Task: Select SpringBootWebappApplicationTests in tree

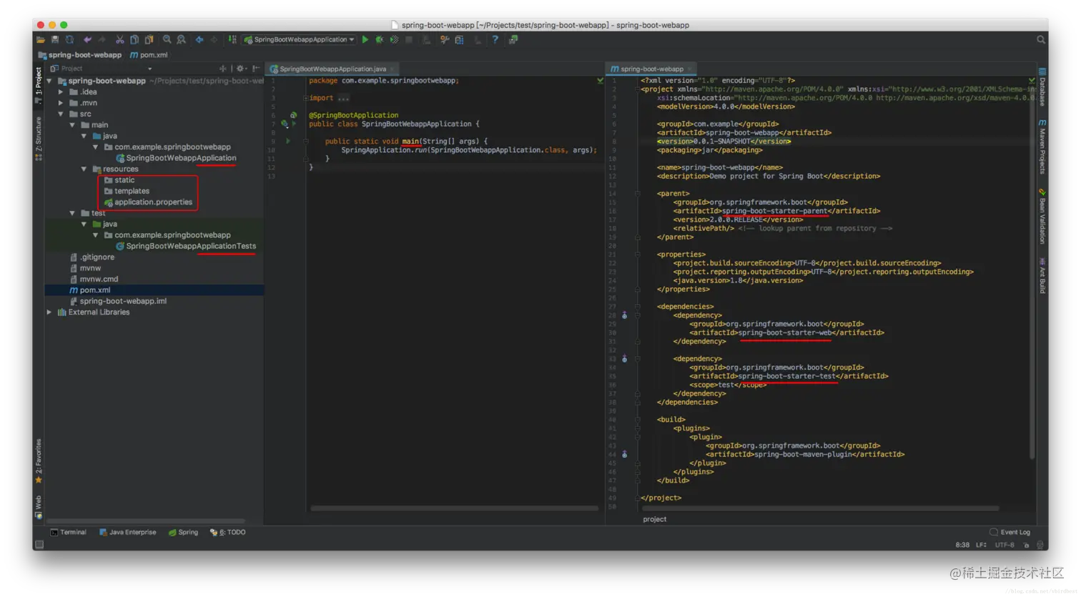Action: point(186,247)
